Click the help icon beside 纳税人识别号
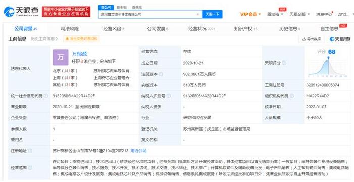This screenshot has width=354, height=182. click(169, 96)
